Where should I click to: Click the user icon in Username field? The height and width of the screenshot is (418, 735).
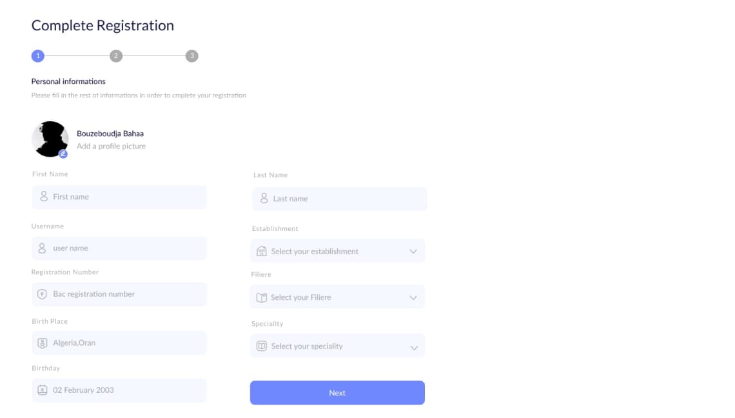42,248
